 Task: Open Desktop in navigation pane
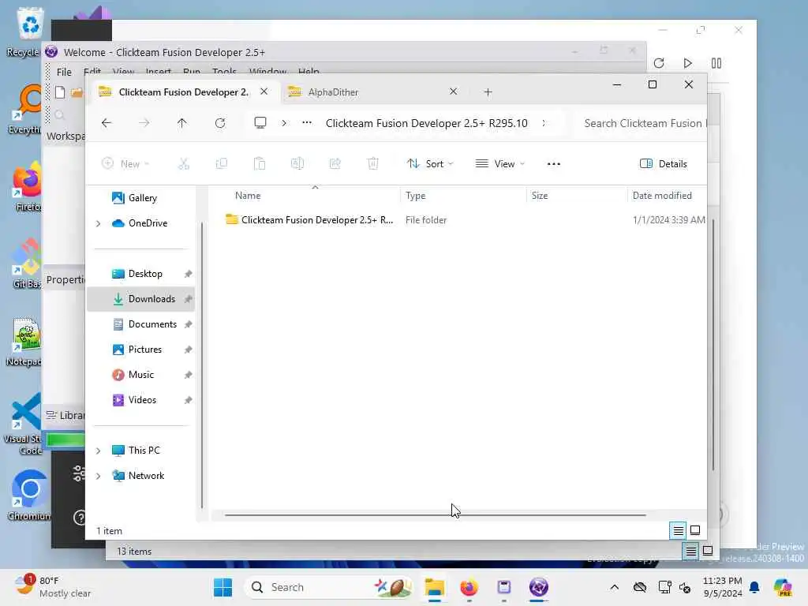[x=145, y=274]
